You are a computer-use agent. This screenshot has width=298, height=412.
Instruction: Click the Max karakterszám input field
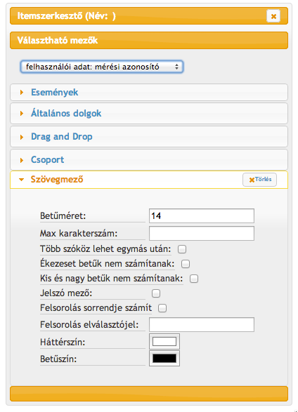[202, 233]
